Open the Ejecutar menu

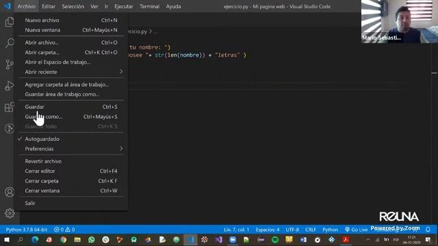[124, 6]
